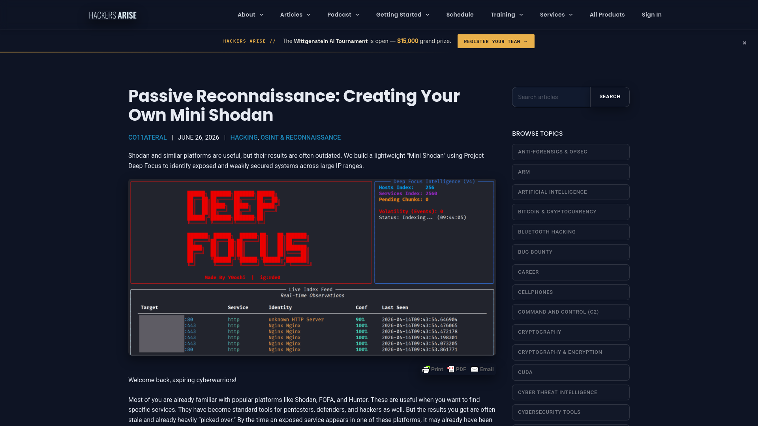Select the Cryptography topic
The width and height of the screenshot is (758, 426).
click(x=571, y=332)
